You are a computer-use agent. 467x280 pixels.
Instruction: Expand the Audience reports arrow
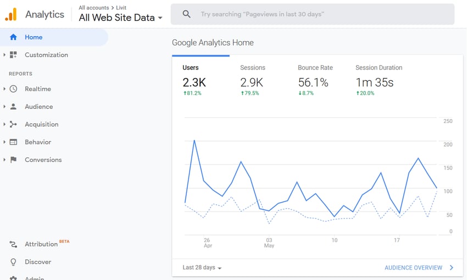pyautogui.click(x=4, y=107)
